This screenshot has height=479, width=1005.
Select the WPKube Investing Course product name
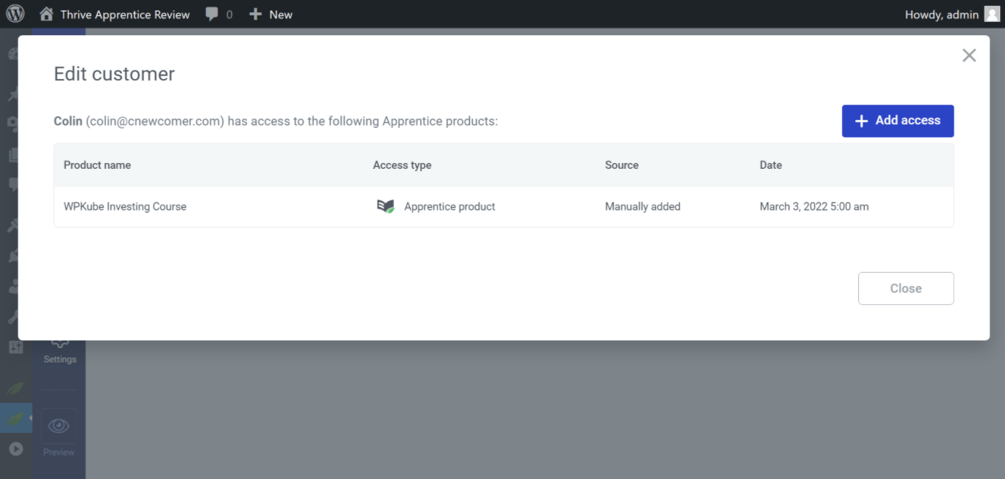[125, 207]
